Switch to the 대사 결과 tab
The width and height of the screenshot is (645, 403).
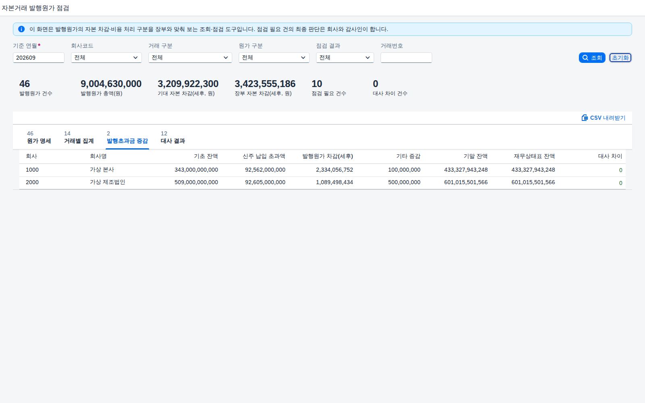click(173, 137)
